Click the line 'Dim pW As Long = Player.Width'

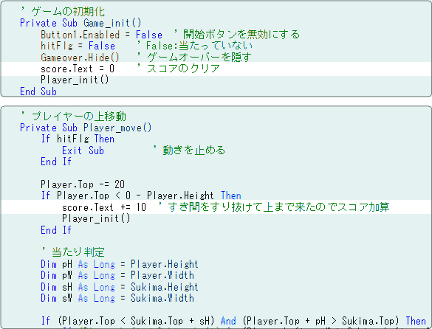(117, 276)
